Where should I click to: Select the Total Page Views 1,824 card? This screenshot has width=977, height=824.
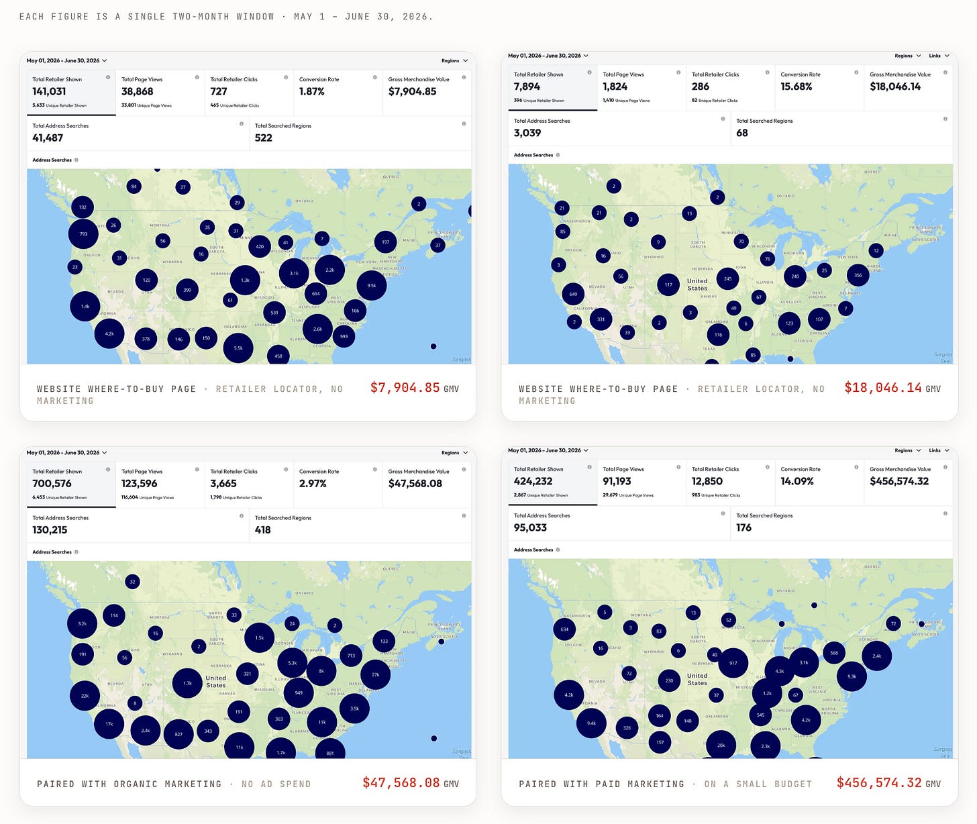point(641,88)
